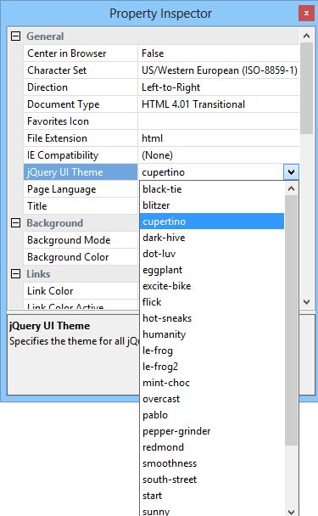
Task: Click the dropdown list scroll-down arrow
Action: [x=291, y=512]
